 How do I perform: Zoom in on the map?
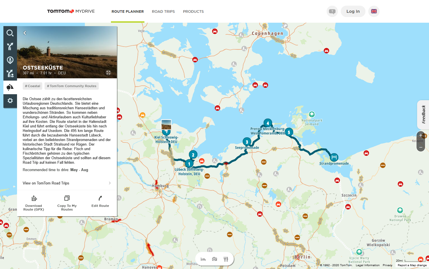pos(420,135)
